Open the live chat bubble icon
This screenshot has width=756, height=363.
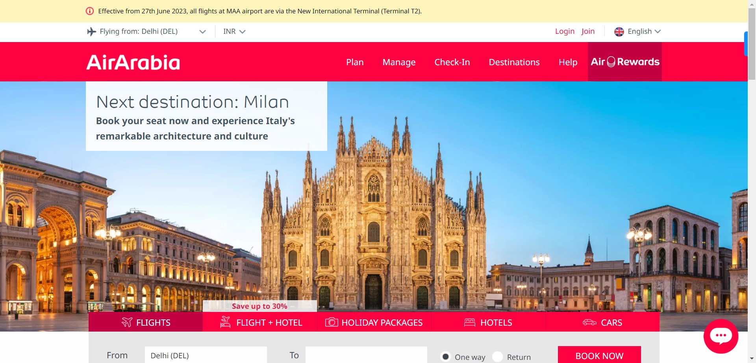tap(721, 336)
